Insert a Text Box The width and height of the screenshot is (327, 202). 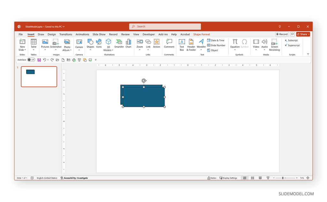pos(182,45)
